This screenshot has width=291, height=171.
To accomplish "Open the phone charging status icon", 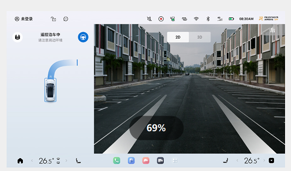I will [172, 19].
